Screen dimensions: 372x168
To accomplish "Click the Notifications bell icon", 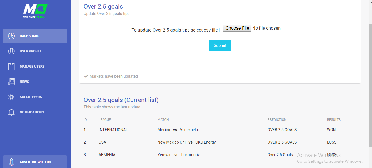I will 11,112.
